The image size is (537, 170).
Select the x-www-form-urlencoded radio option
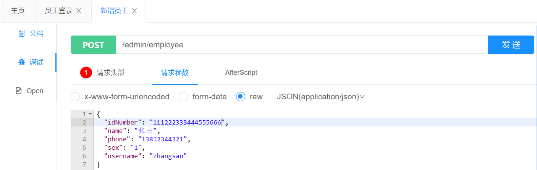point(76,97)
